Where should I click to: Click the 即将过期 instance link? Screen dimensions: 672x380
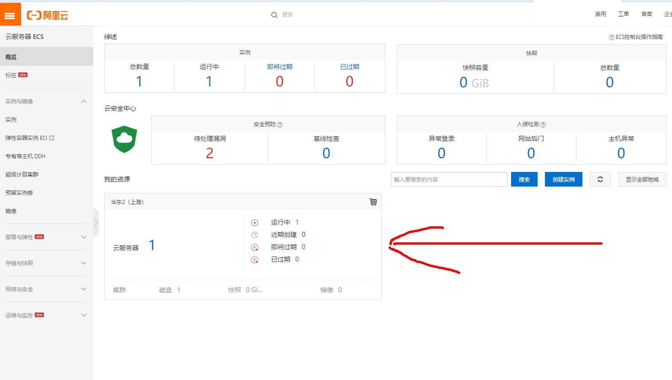coord(280,67)
